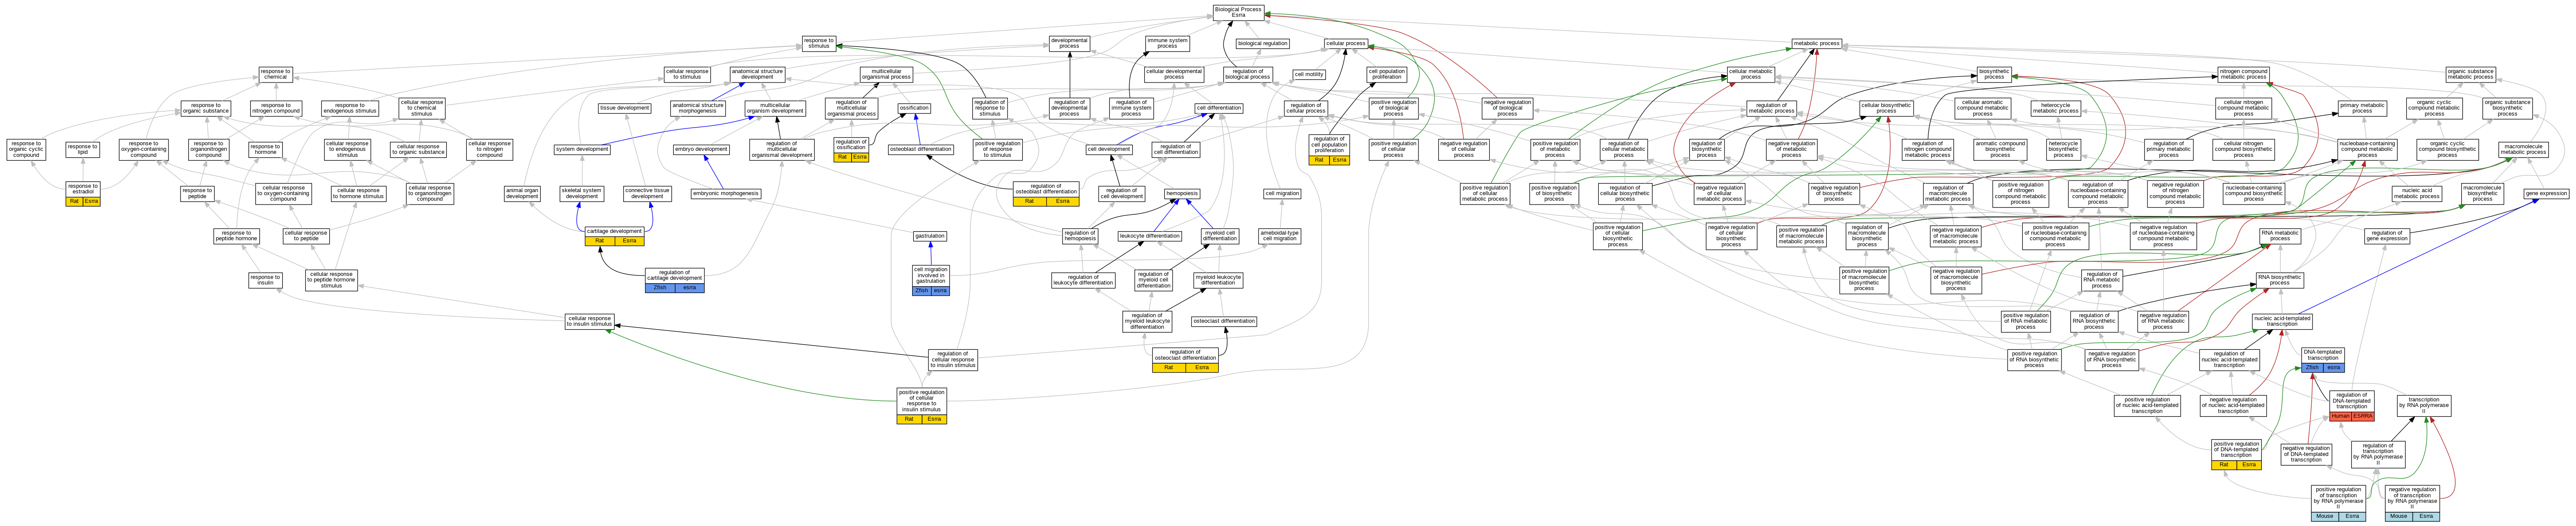Click the 'RNA biosynthetic process' node
2576x526 pixels.
(x=2279, y=280)
